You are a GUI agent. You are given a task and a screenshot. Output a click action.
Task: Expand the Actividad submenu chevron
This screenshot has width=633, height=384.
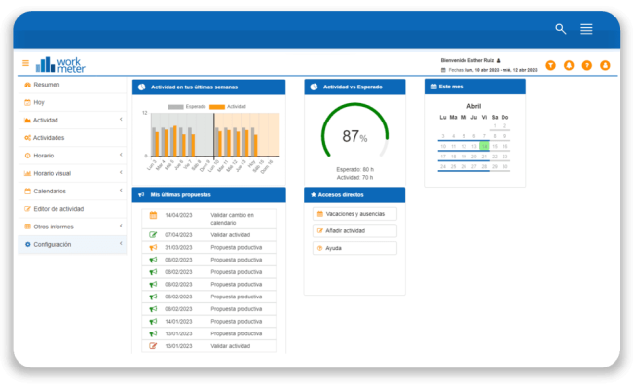pyautogui.click(x=121, y=120)
